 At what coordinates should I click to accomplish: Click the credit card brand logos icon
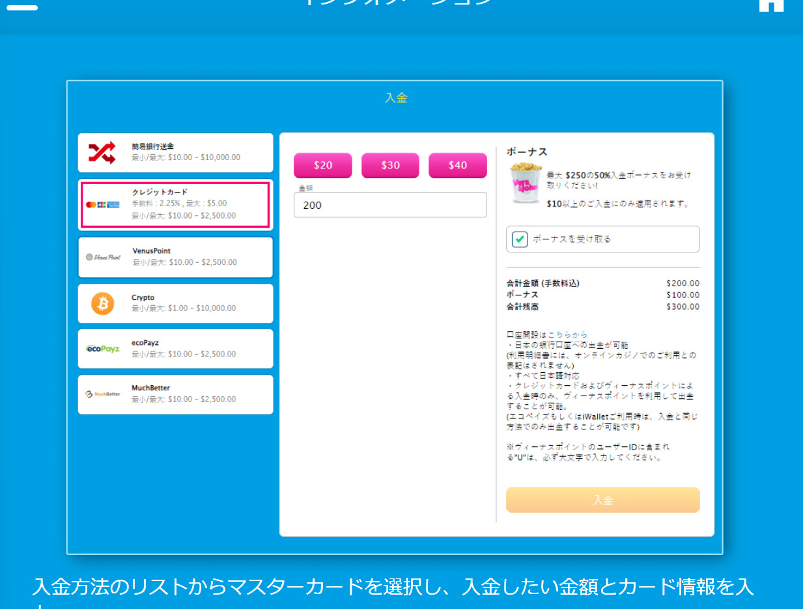coord(103,204)
